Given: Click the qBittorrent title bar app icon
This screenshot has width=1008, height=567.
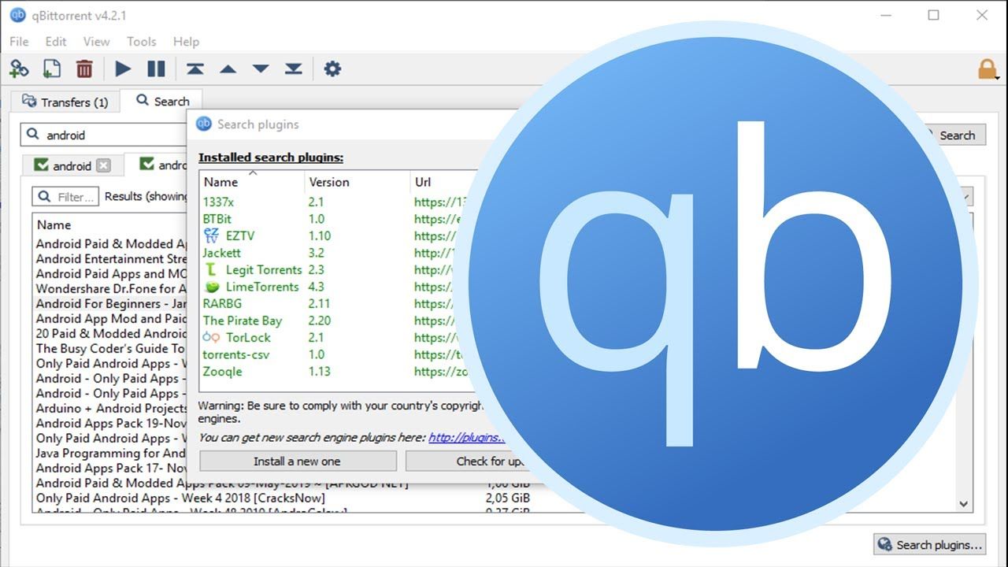Looking at the screenshot, I should [17, 15].
